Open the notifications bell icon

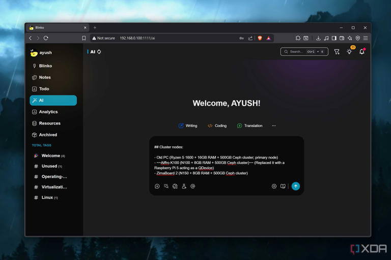[x=362, y=51]
